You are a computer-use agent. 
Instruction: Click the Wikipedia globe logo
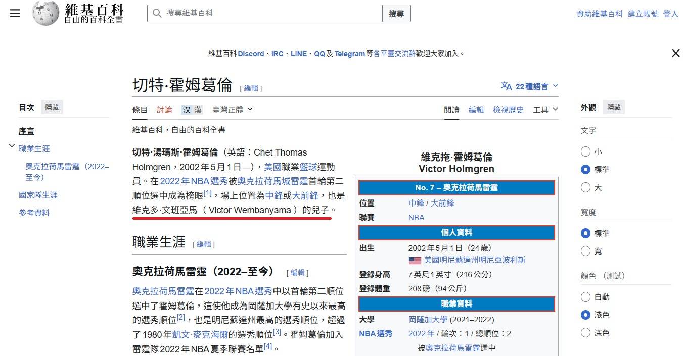(46, 13)
